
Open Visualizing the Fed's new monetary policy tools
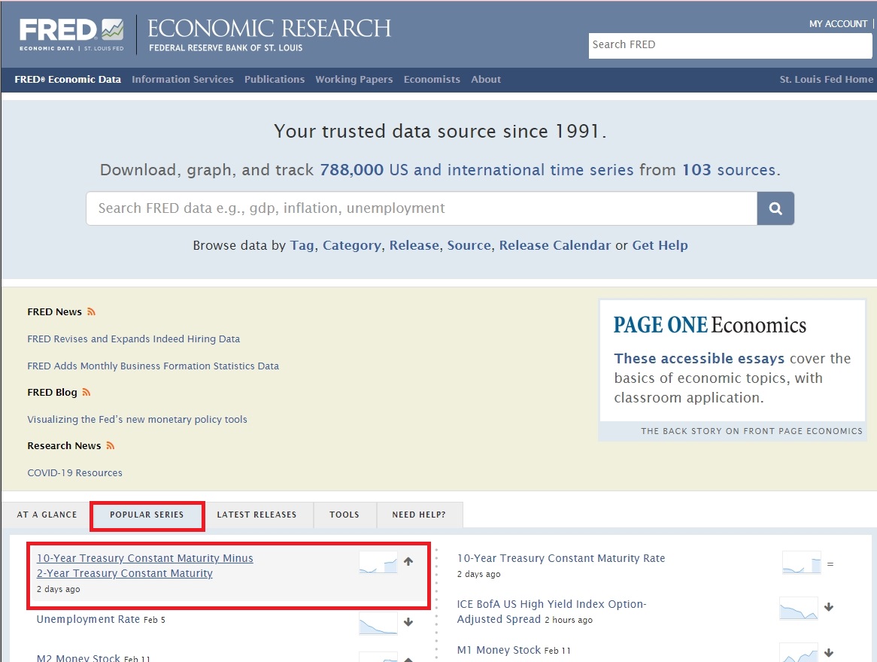tap(137, 420)
